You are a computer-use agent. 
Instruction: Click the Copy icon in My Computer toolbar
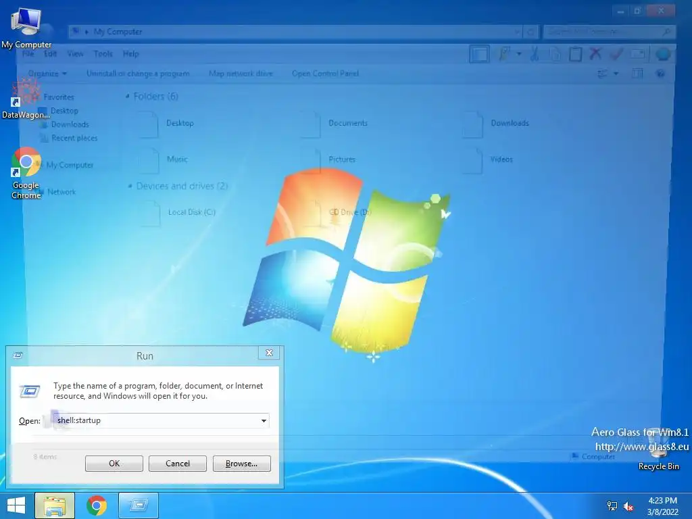coord(555,54)
